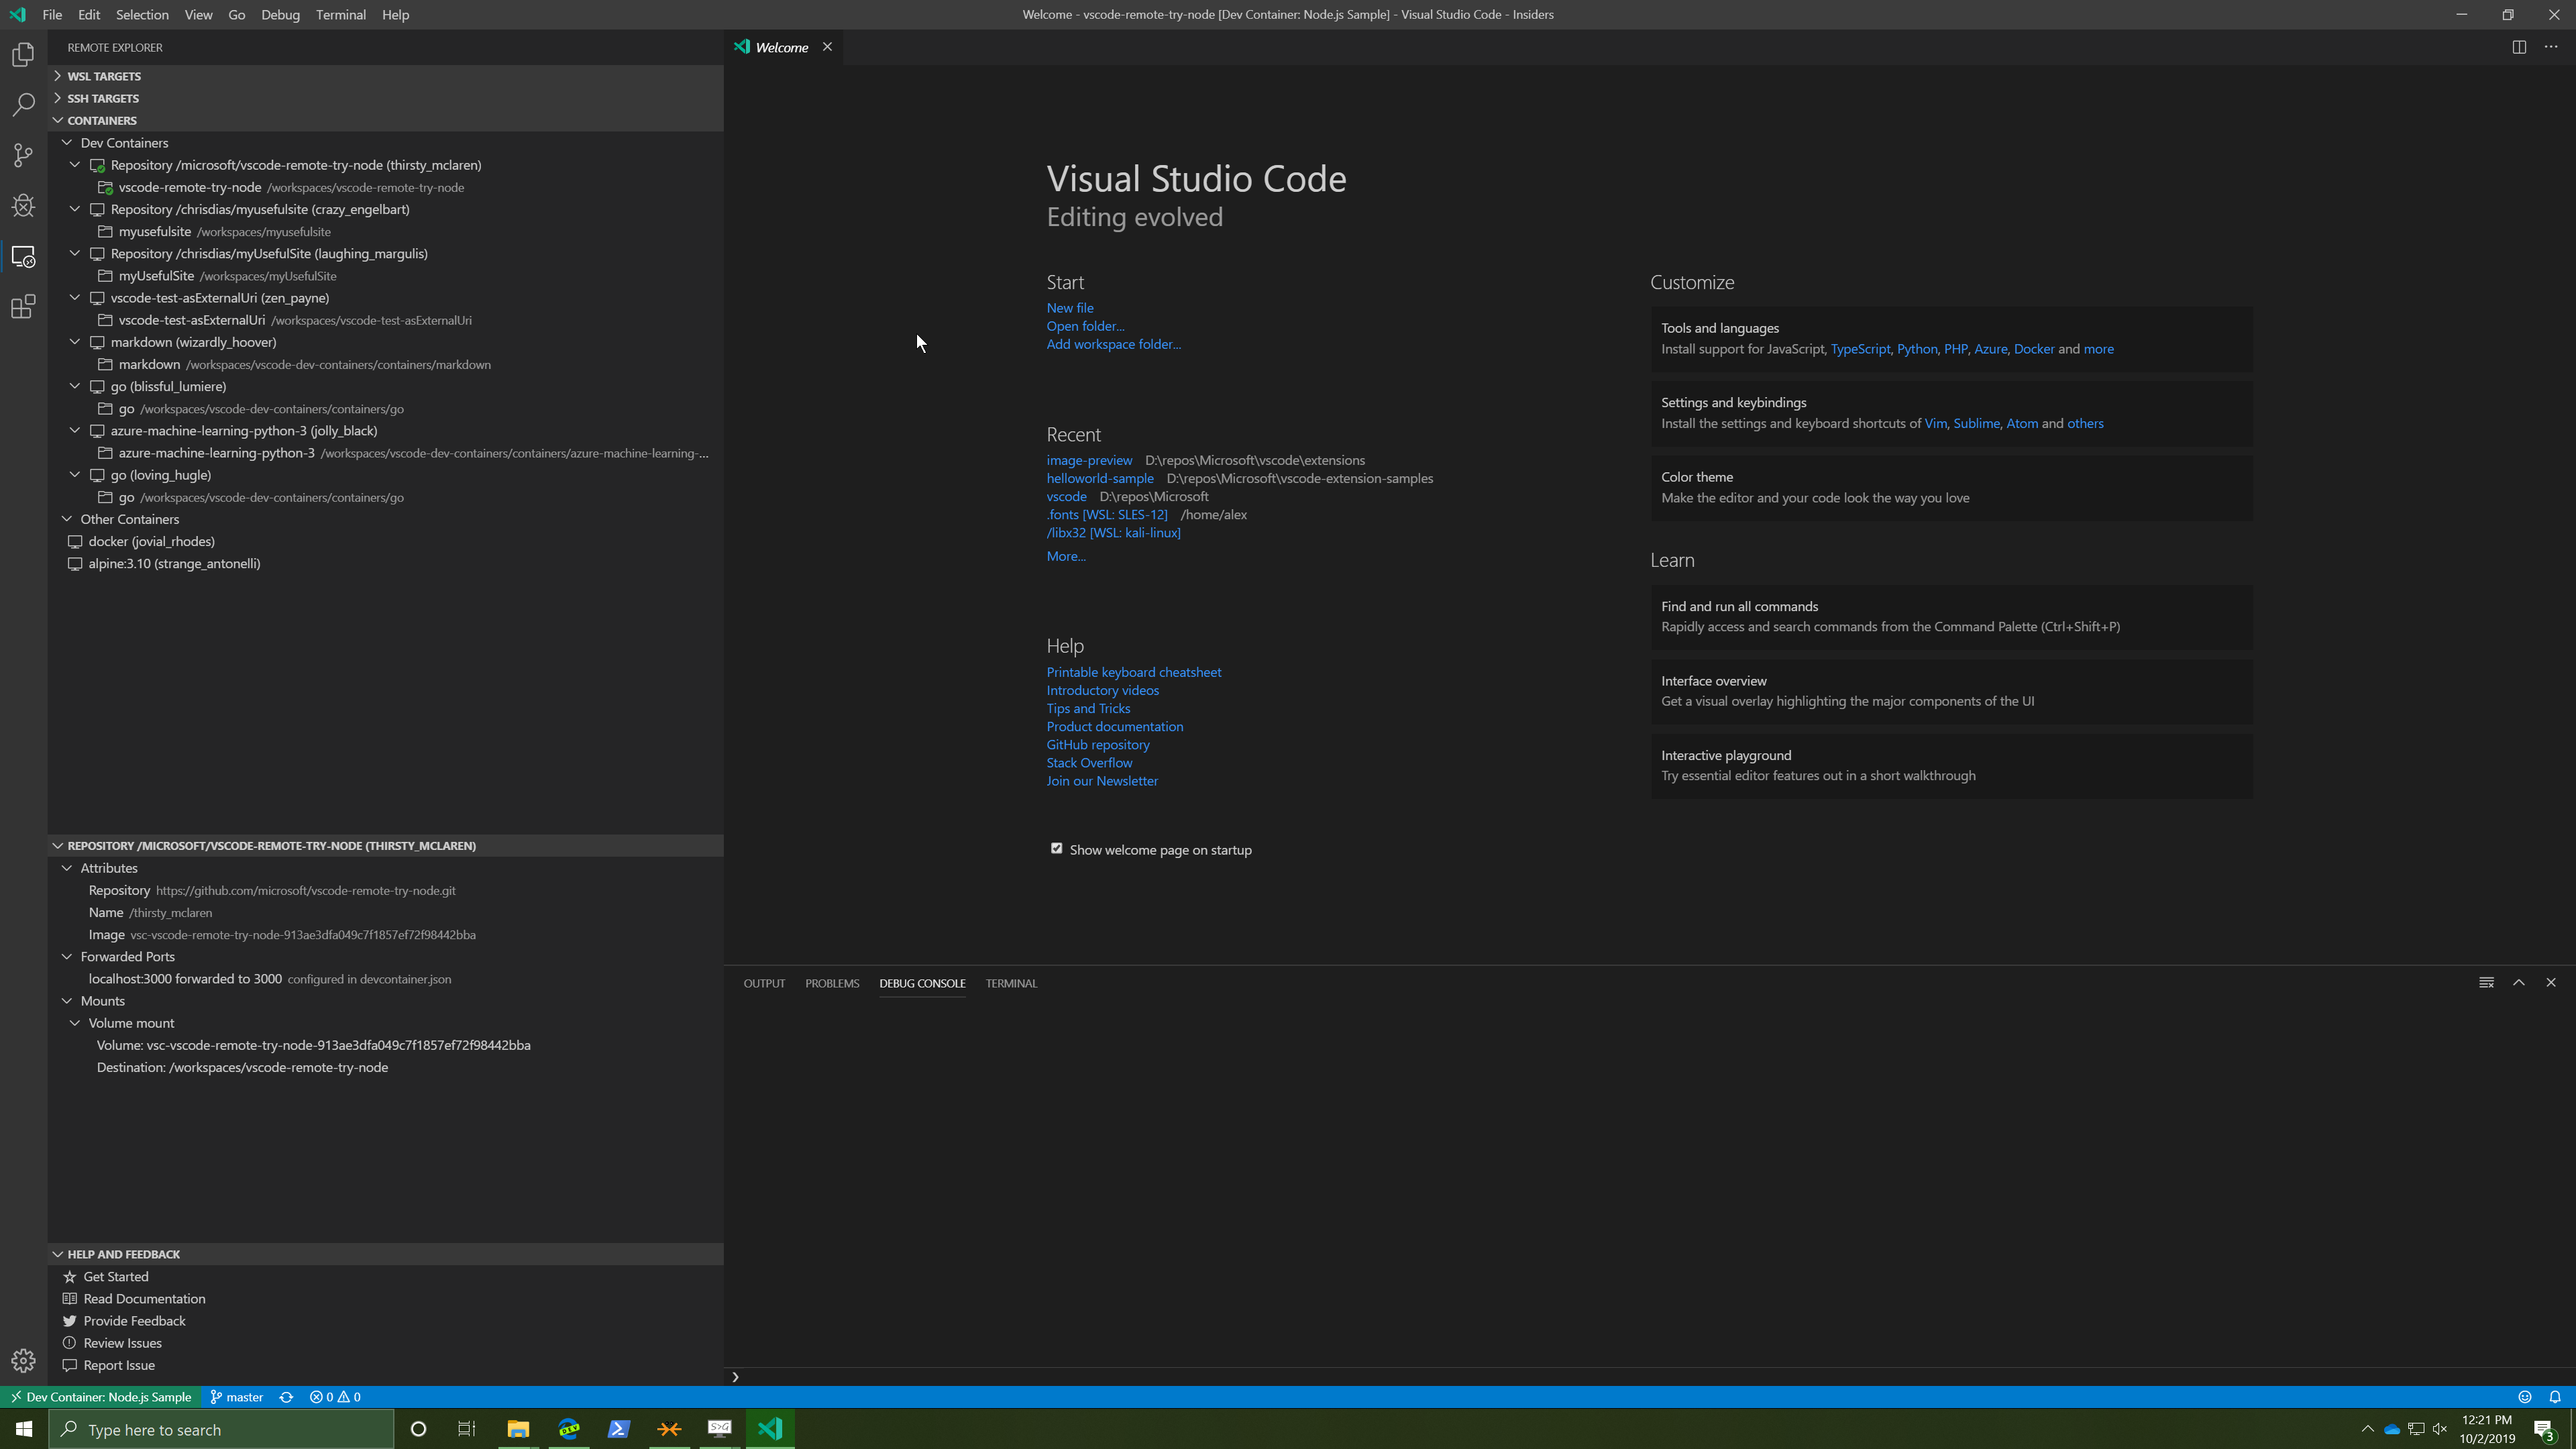Click the notifications bell in status bar

tap(2555, 1397)
